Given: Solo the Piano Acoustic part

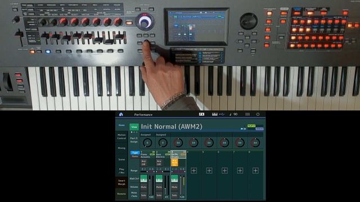Looking at the screenshot, I should click(143, 195).
